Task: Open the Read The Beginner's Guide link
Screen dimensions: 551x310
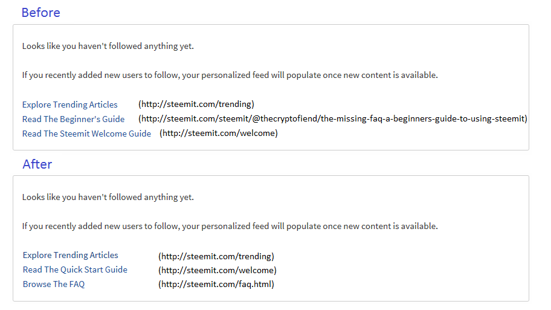Action: click(73, 119)
